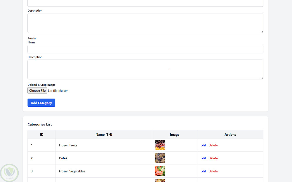This screenshot has width=292, height=182.
Task: Click into the Russian Description textarea
Action: 145,69
